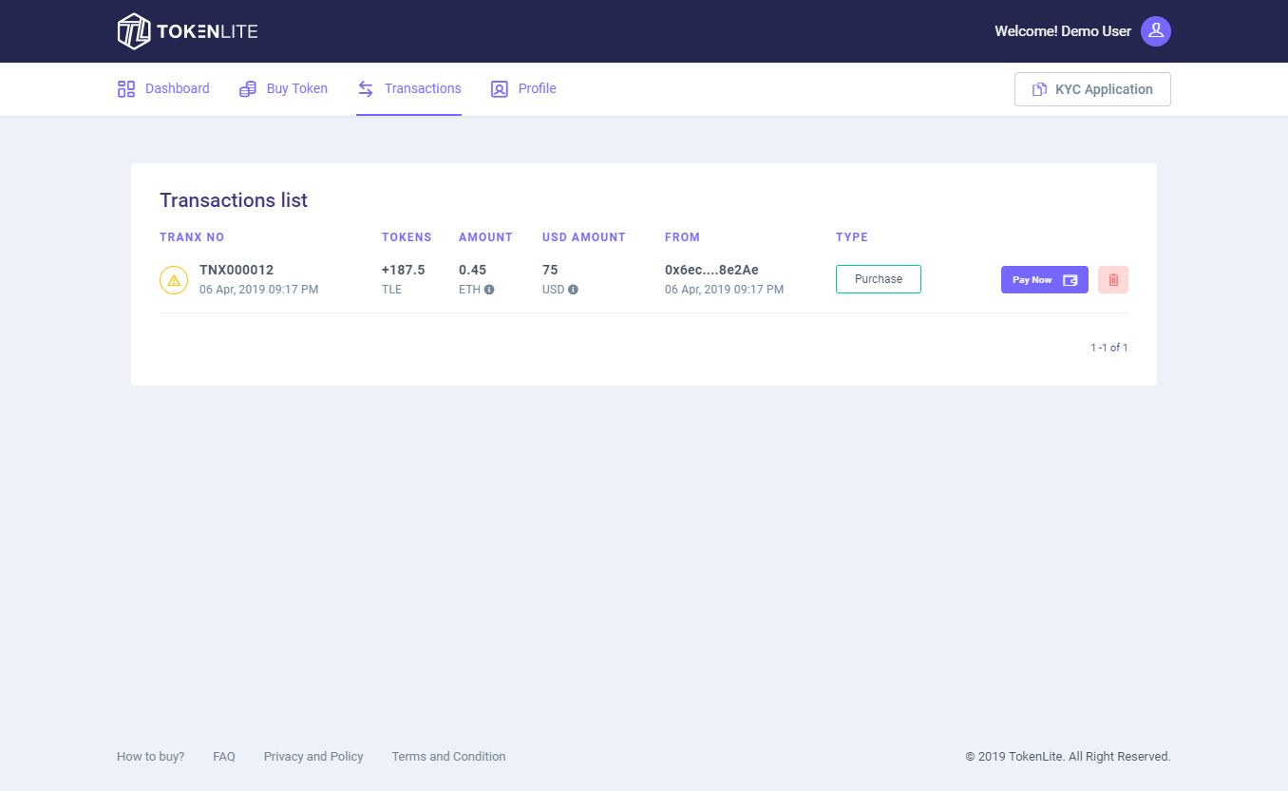The image size is (1288, 791).
Task: Open the user avatar icon
Action: [1155, 31]
